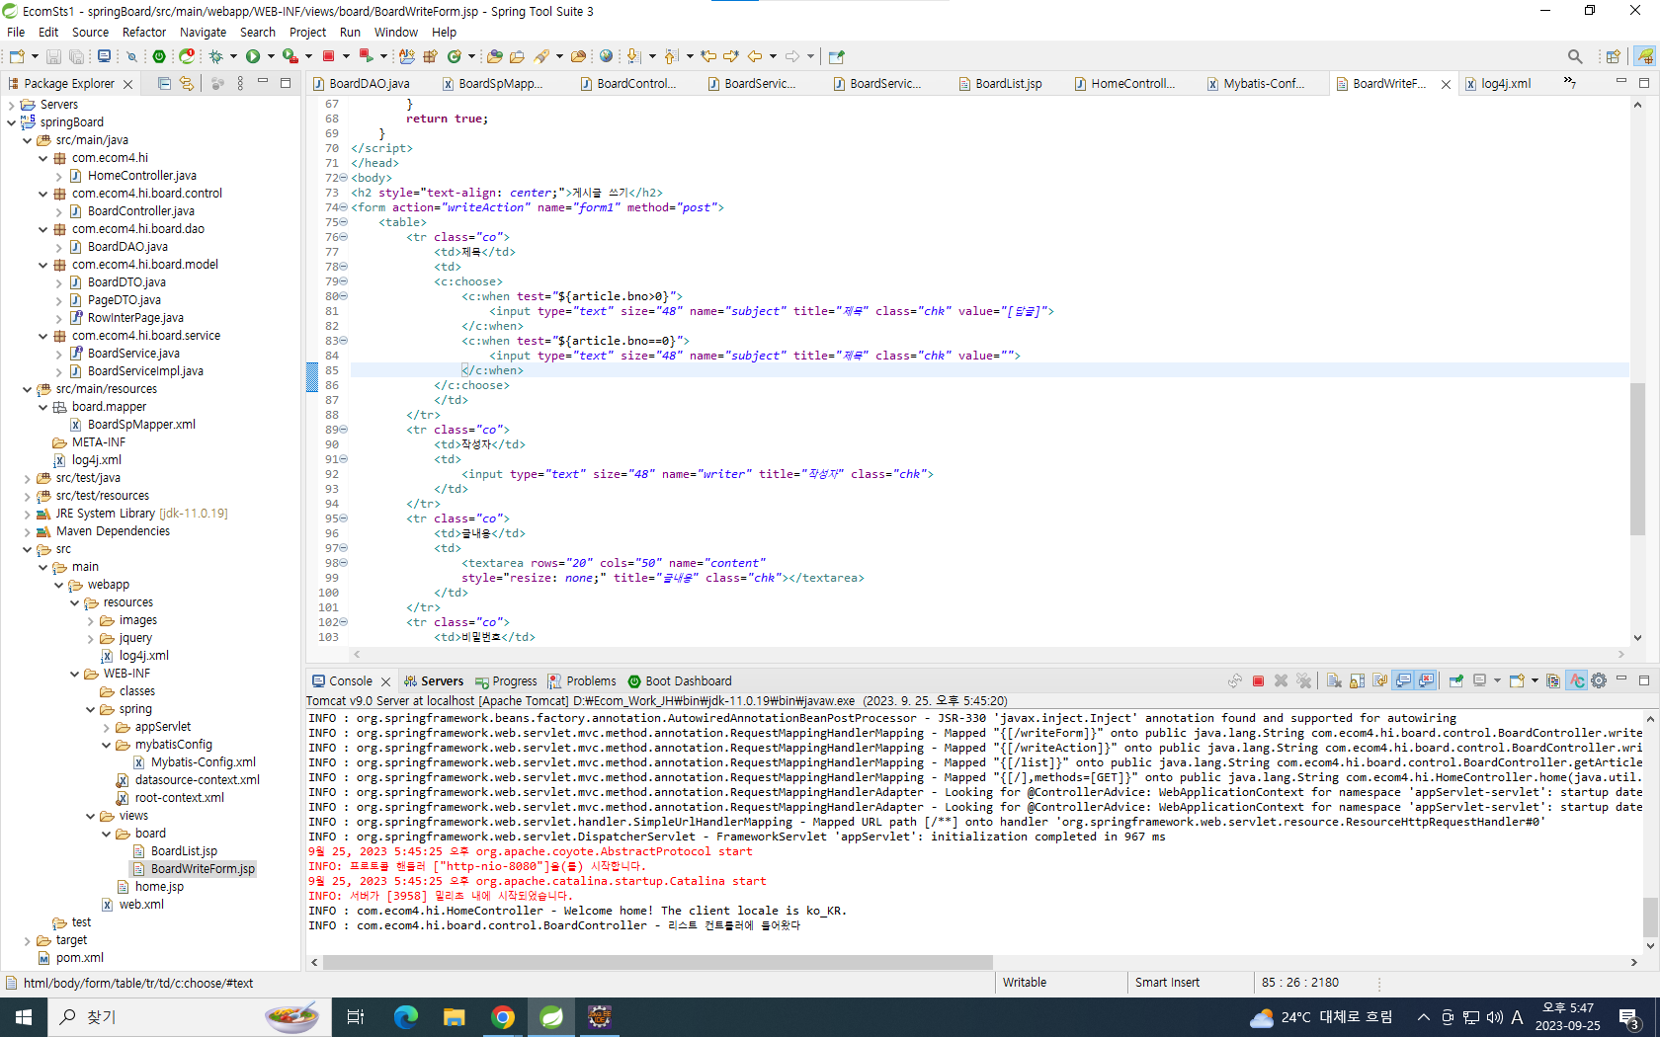The width and height of the screenshot is (1660, 1037).
Task: Click the red Terminate button in Console
Action: (x=1258, y=680)
